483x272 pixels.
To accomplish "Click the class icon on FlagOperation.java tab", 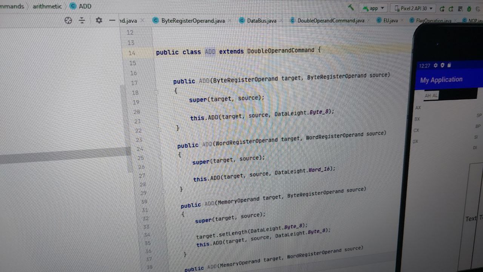I will 412,21.
